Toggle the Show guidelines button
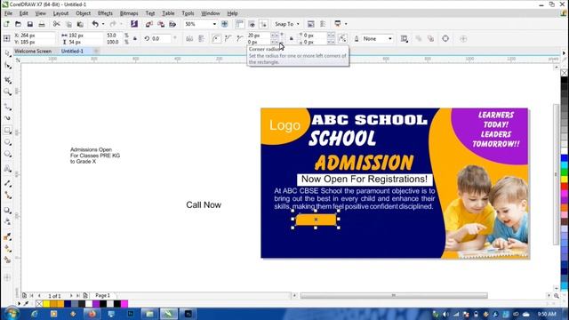Image resolution: width=569 pixels, height=320 pixels. point(263,24)
